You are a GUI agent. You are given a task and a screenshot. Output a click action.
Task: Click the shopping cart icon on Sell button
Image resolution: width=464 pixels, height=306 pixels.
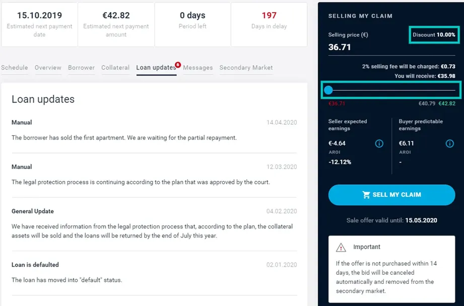click(x=366, y=195)
